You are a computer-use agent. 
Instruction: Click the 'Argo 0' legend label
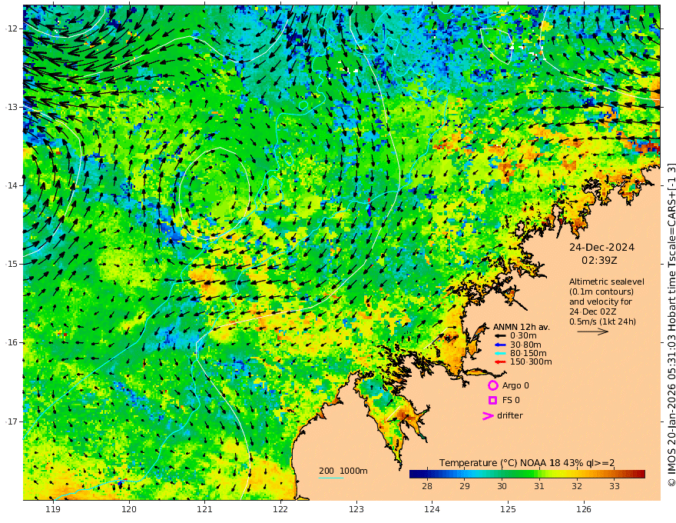tap(515, 385)
